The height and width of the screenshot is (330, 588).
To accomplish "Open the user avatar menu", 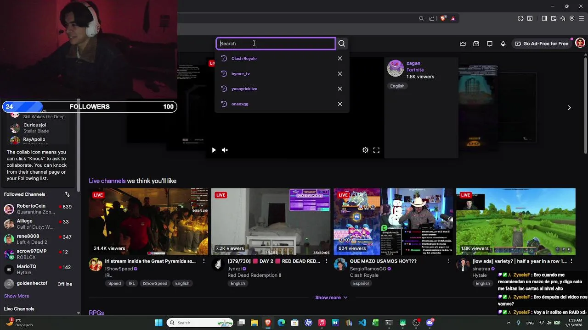I will click(x=580, y=43).
